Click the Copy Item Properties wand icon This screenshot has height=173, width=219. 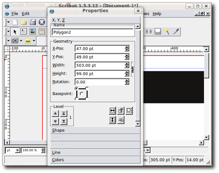point(167,31)
